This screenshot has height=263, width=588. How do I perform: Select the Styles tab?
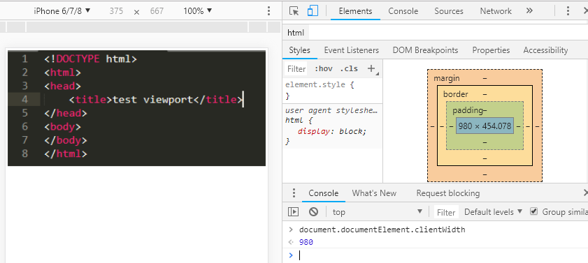click(300, 50)
